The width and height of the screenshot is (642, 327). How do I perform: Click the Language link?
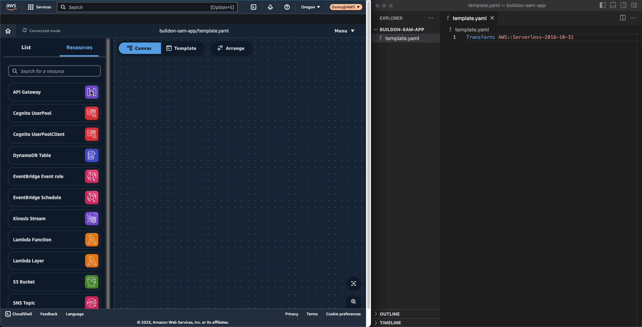[75, 314]
